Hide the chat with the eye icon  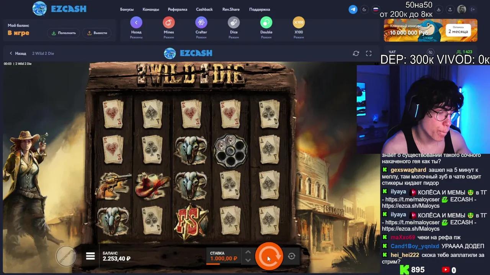coord(431,52)
